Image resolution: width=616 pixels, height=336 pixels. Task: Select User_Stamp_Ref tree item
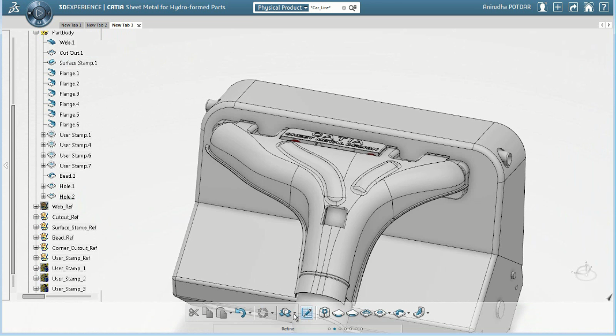coord(71,258)
